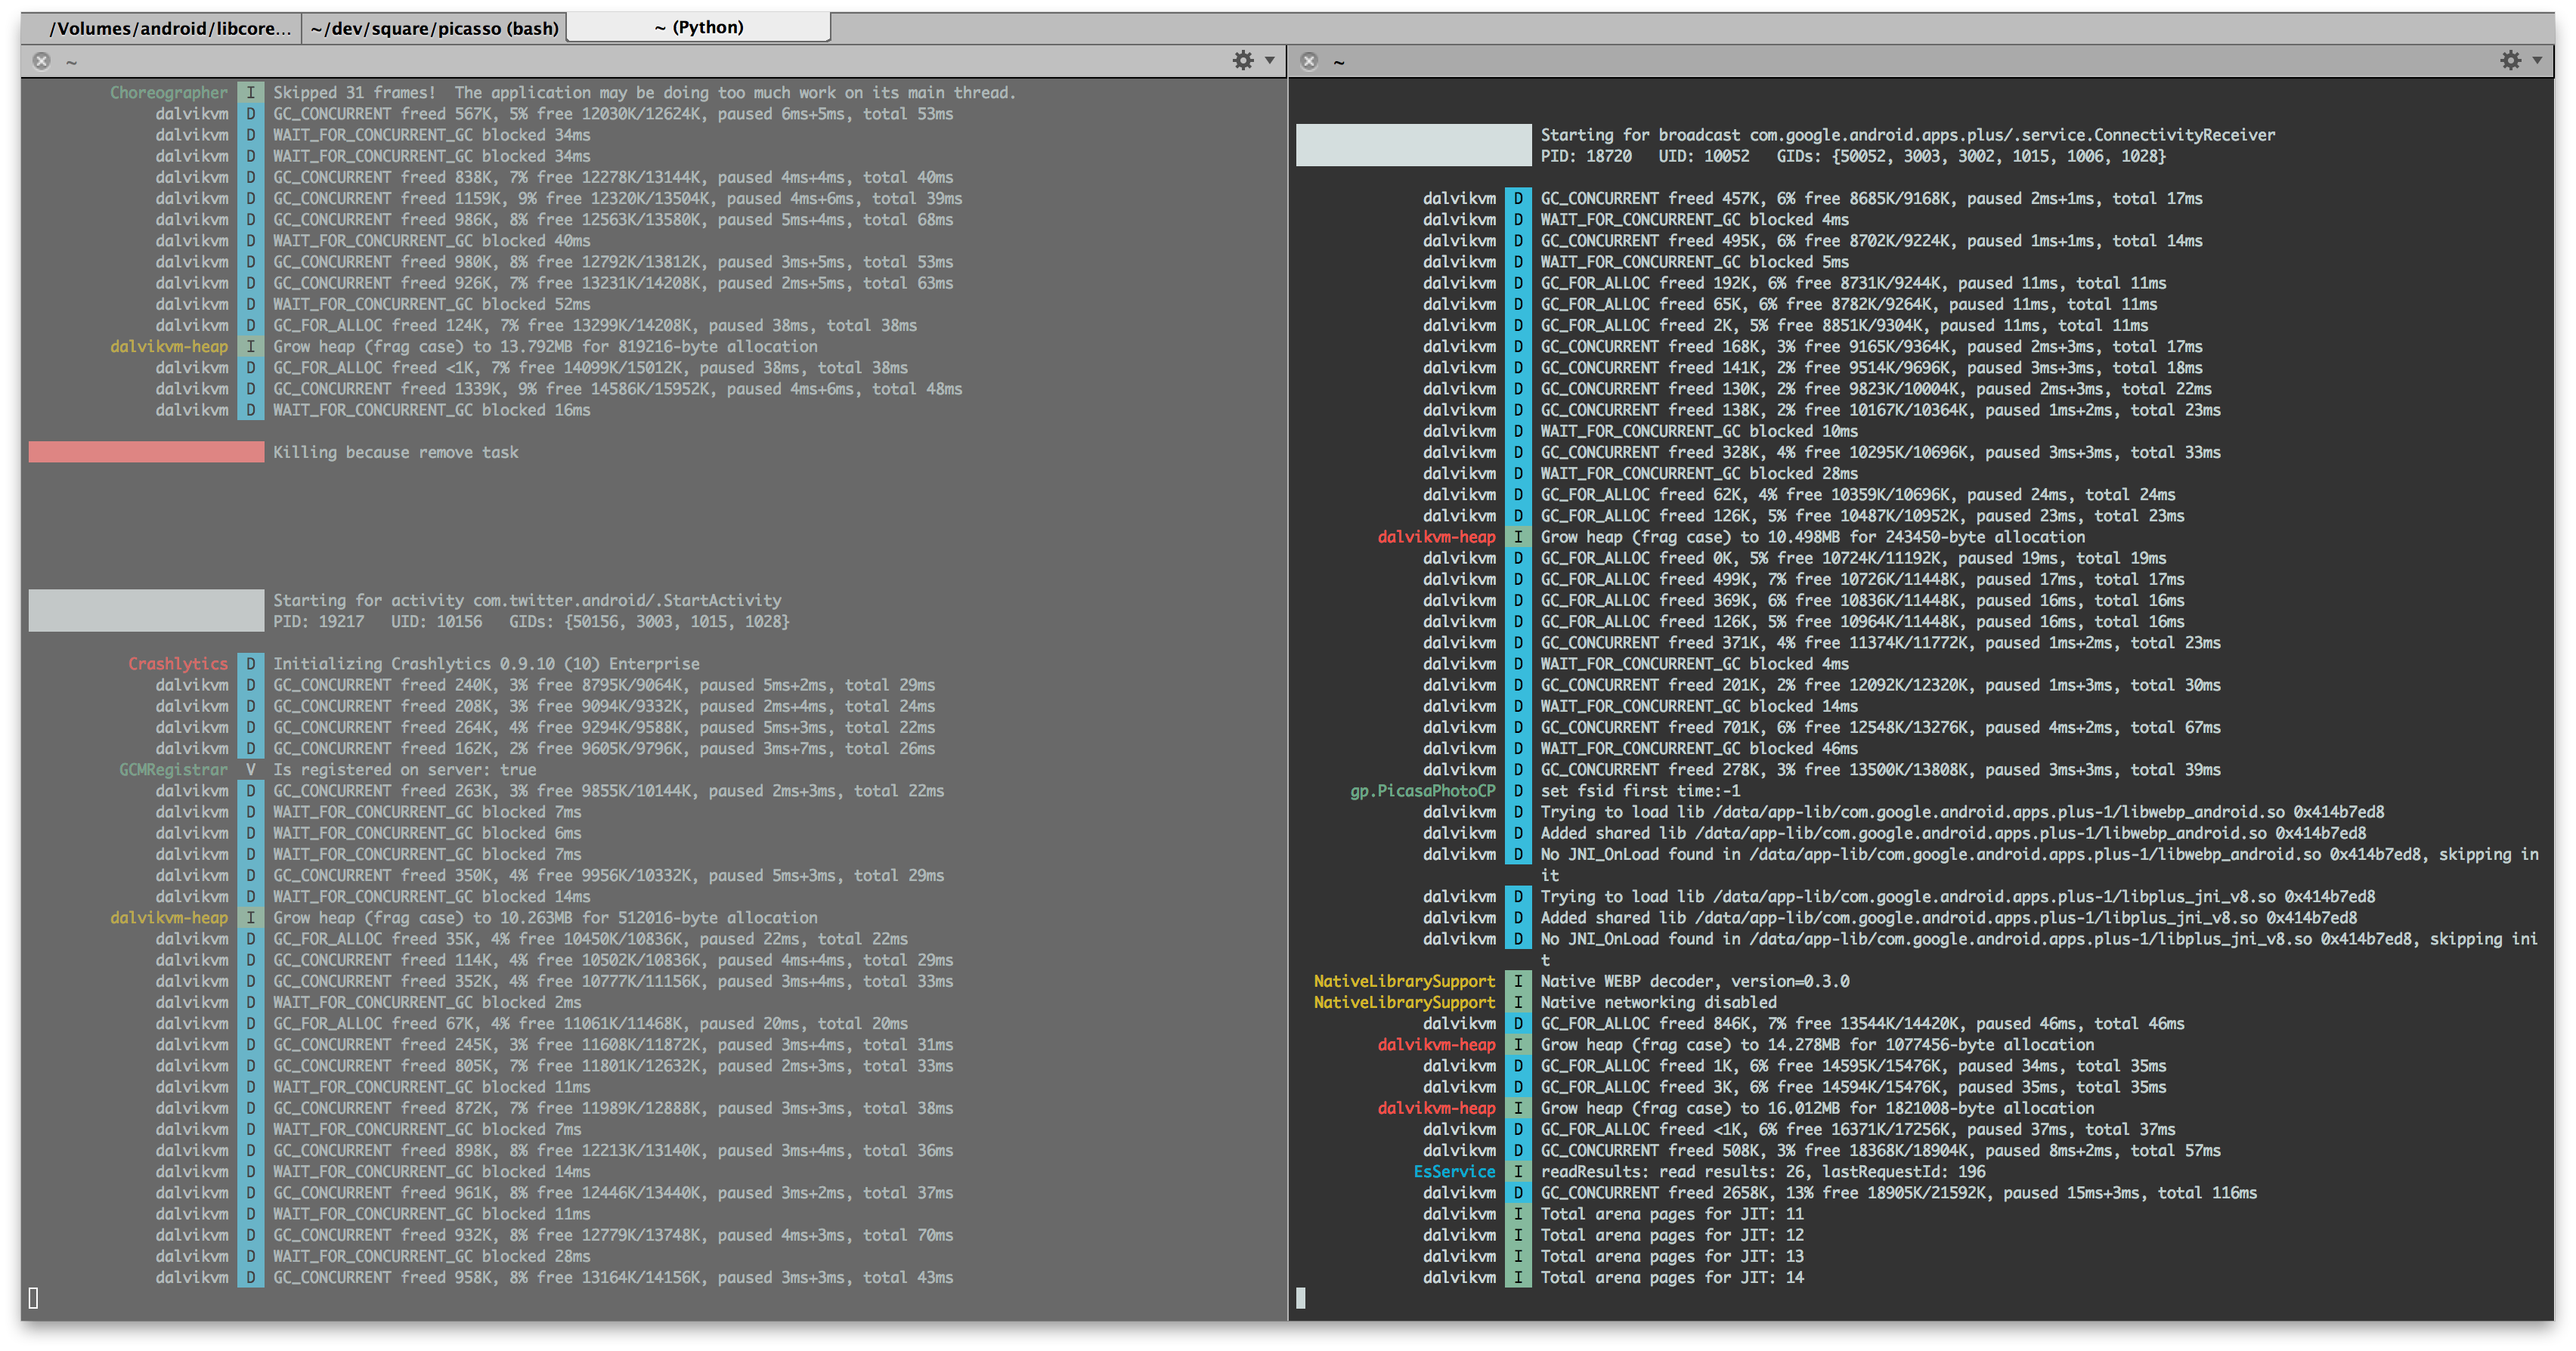Click 'Trying to load lib' libwebp_android.so line
This screenshot has width=2576, height=1351.
point(1962,812)
